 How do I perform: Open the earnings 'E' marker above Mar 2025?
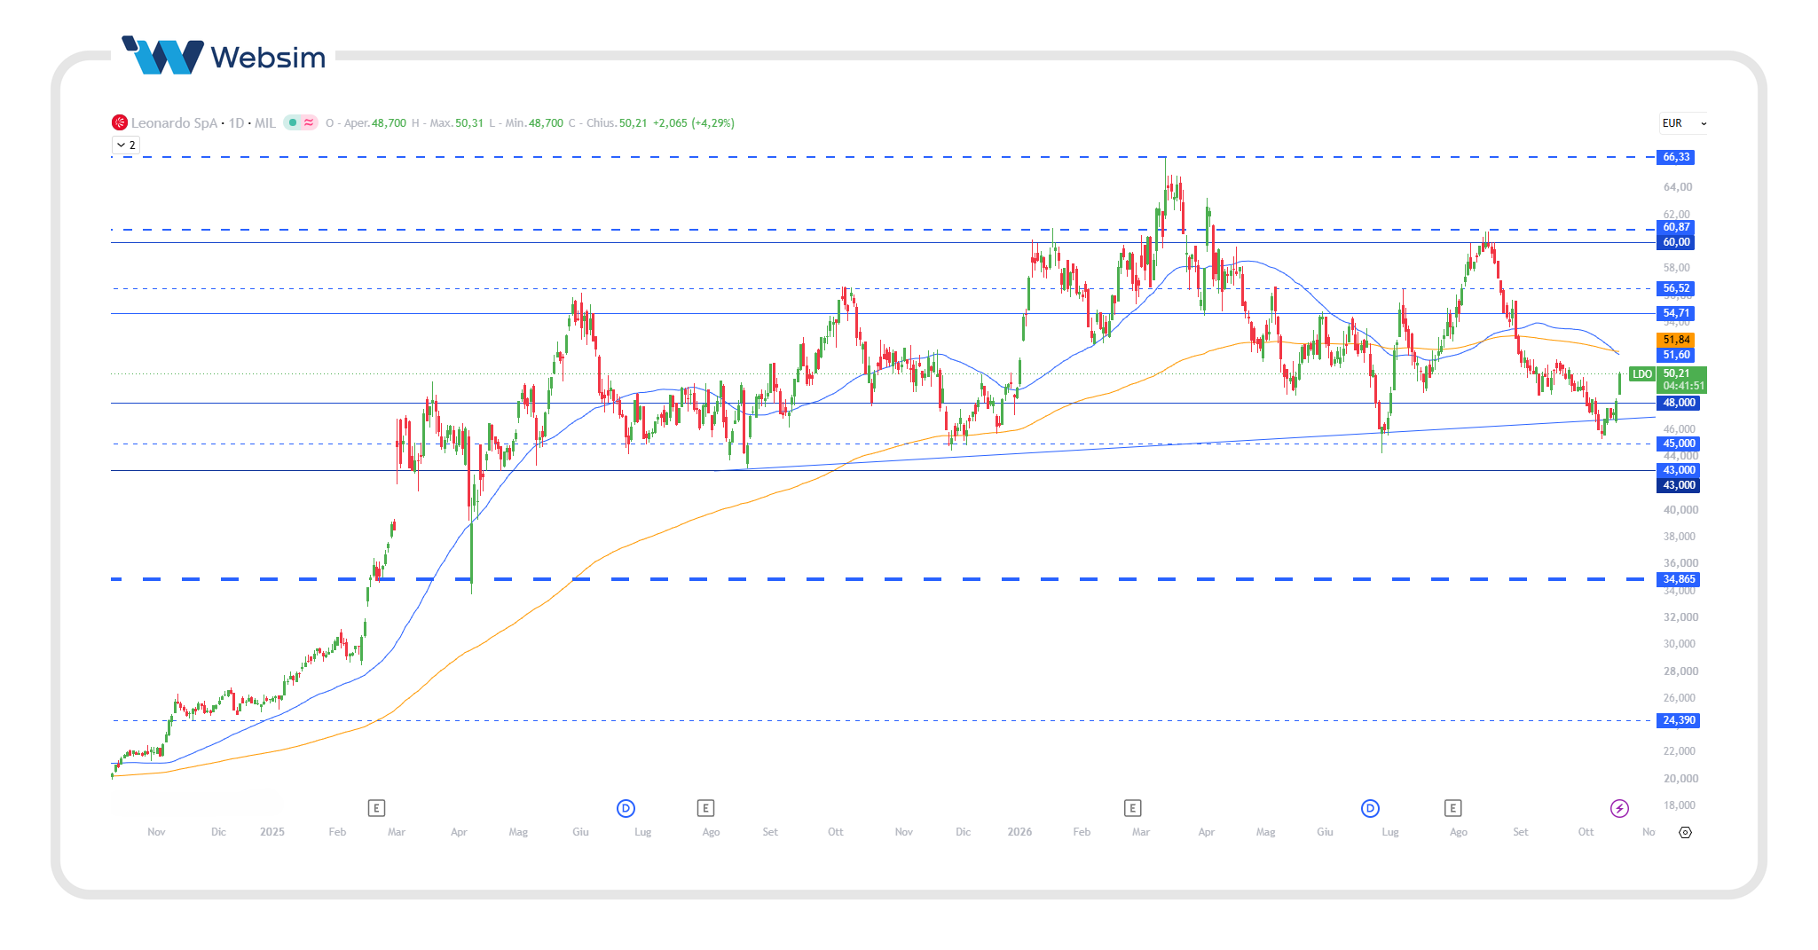(x=376, y=808)
